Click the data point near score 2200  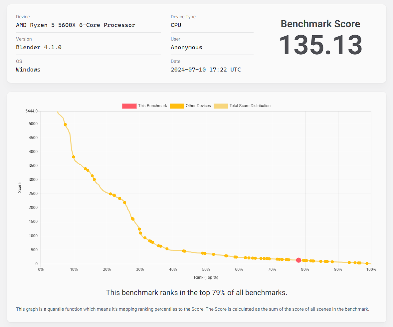pos(124,202)
